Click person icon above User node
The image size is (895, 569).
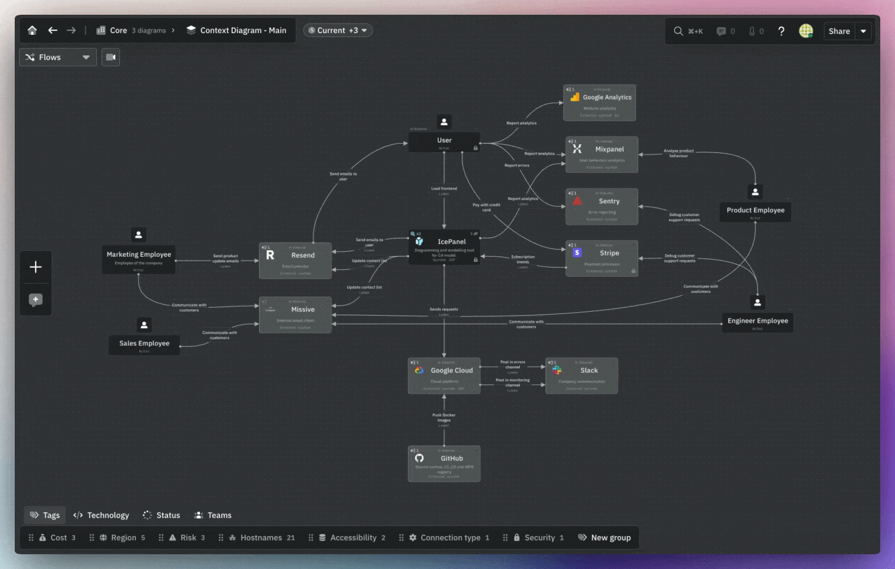(444, 122)
